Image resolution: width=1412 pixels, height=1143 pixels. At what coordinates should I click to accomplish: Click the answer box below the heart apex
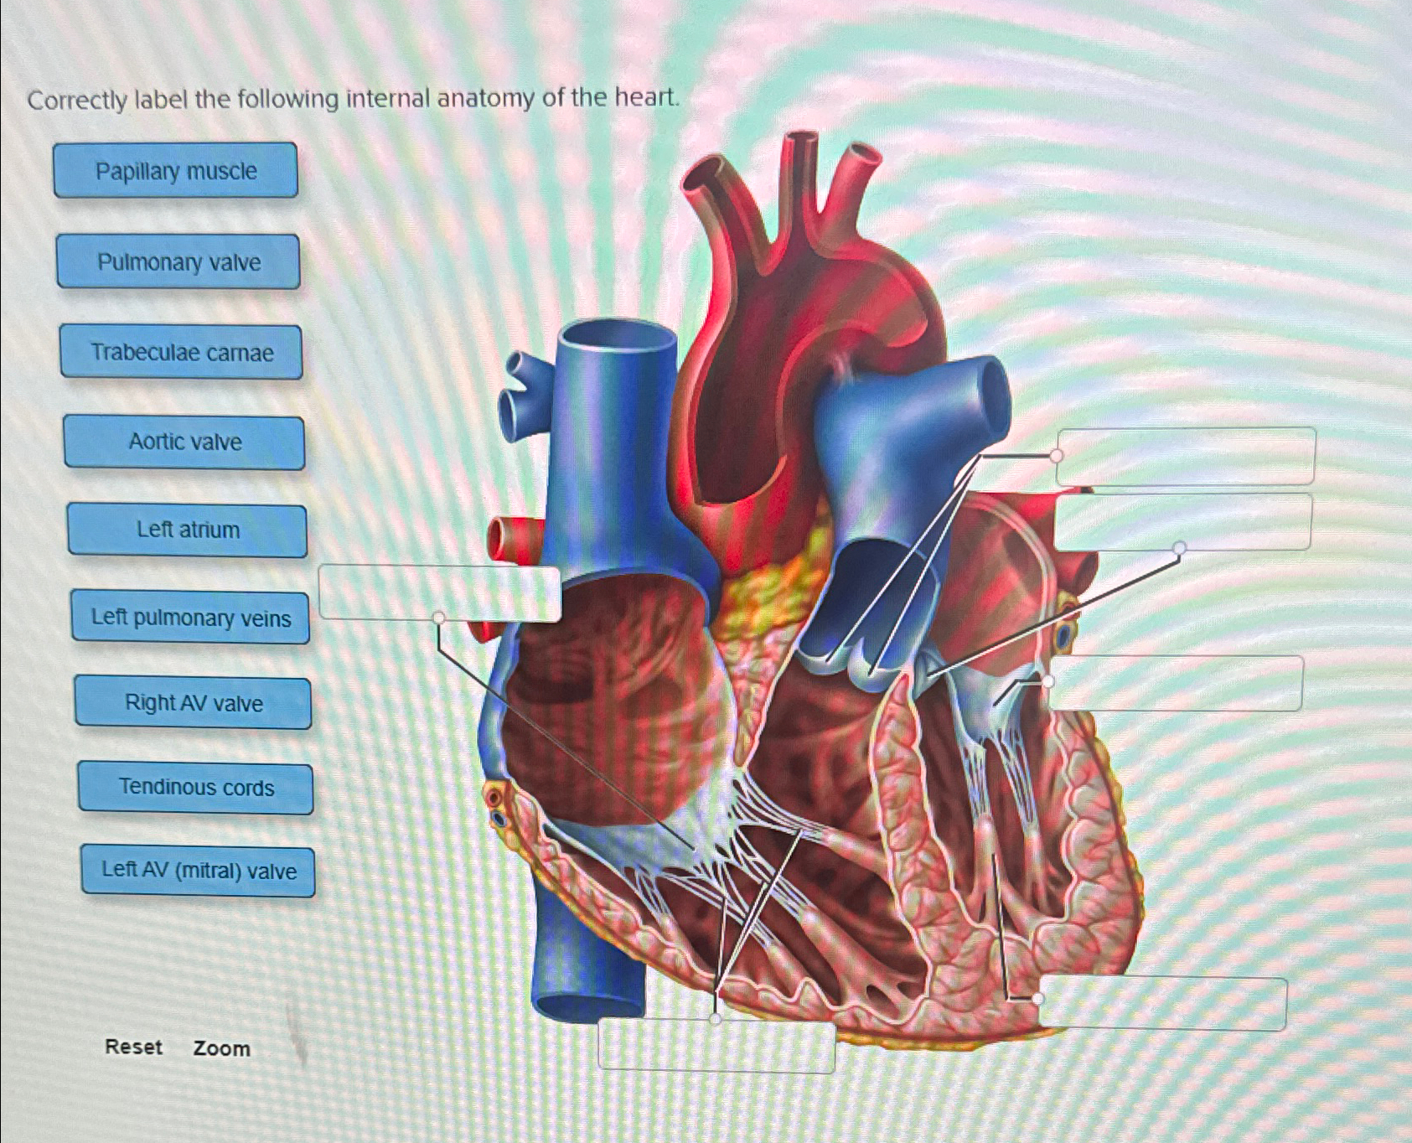pos(716,1045)
